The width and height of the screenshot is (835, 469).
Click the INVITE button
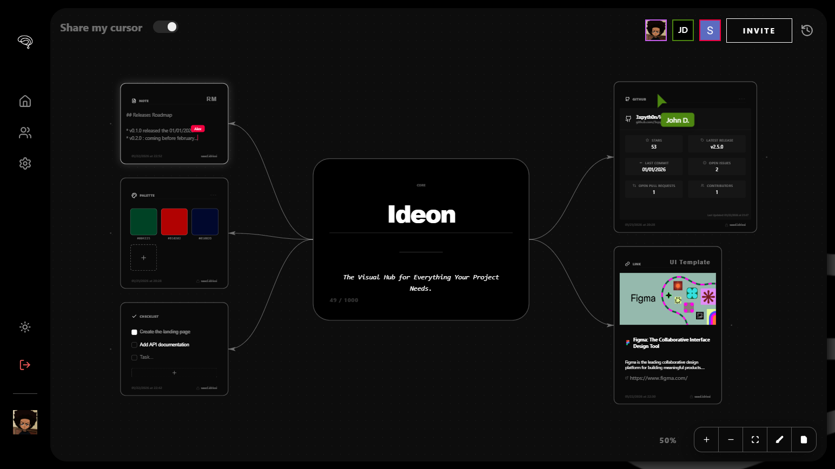[759, 30]
